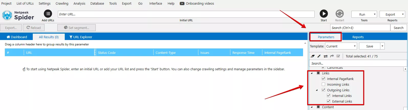The height and width of the screenshot is (110, 408).
Task: Toggle the Internal PageRank checkbox
Action: (x=323, y=79)
